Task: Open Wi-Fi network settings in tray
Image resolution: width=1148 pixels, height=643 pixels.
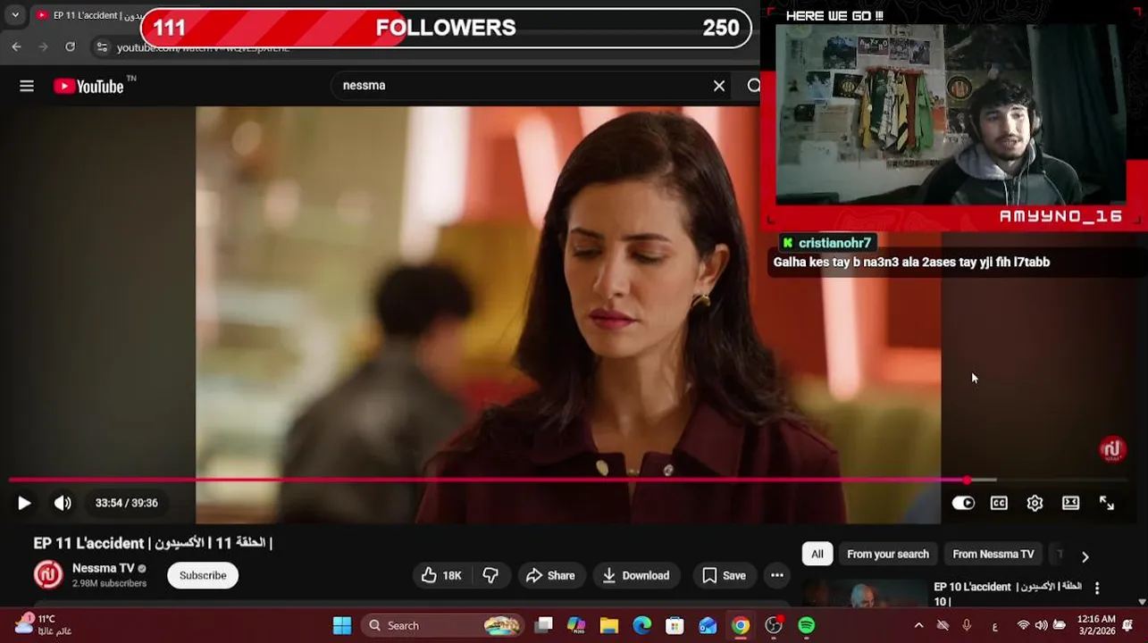Action: (x=1024, y=625)
